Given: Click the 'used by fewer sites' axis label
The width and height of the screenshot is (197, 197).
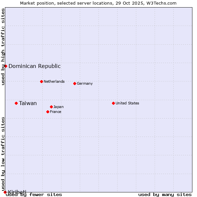Looking at the screenshot, I should [x=34, y=195].
